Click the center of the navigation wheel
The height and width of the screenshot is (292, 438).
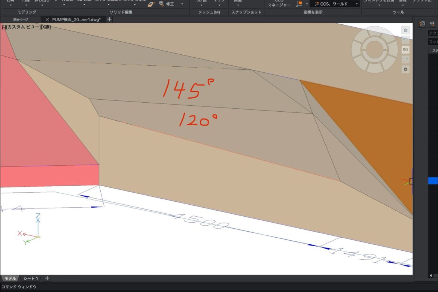pyautogui.click(x=374, y=49)
